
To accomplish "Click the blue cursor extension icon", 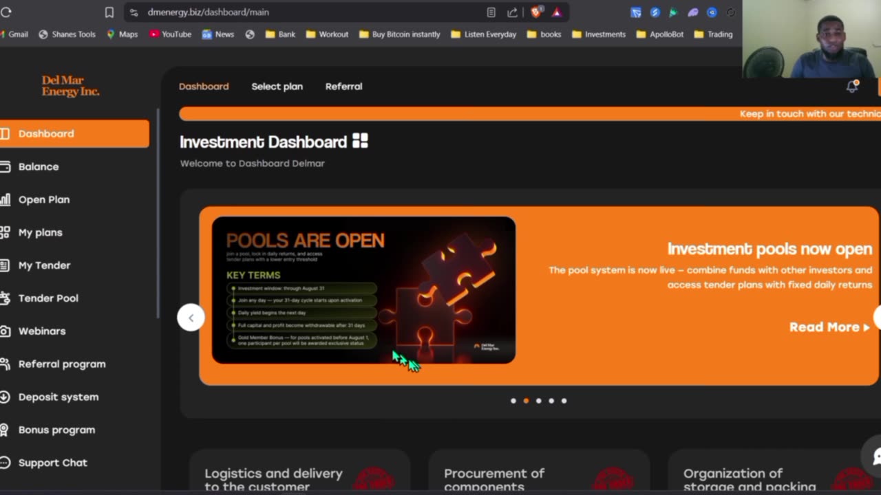I will 636,12.
